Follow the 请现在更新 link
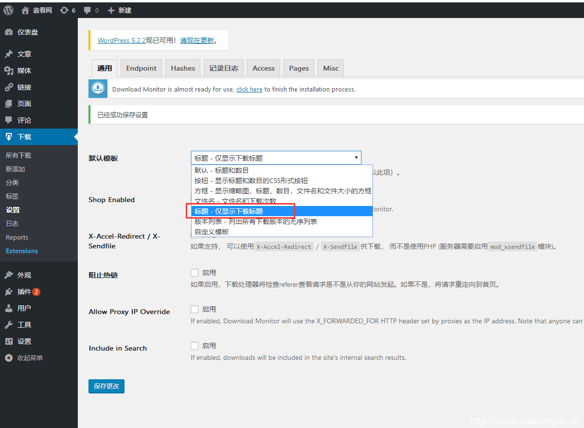584x428 pixels. click(197, 40)
